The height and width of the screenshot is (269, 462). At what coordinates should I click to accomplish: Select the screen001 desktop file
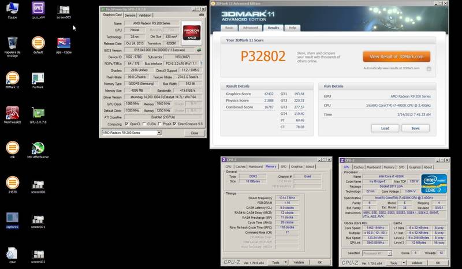click(x=38, y=221)
